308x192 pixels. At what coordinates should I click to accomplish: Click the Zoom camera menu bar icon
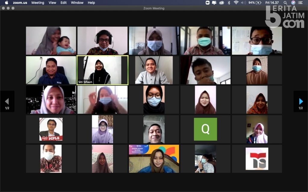point(208,2)
